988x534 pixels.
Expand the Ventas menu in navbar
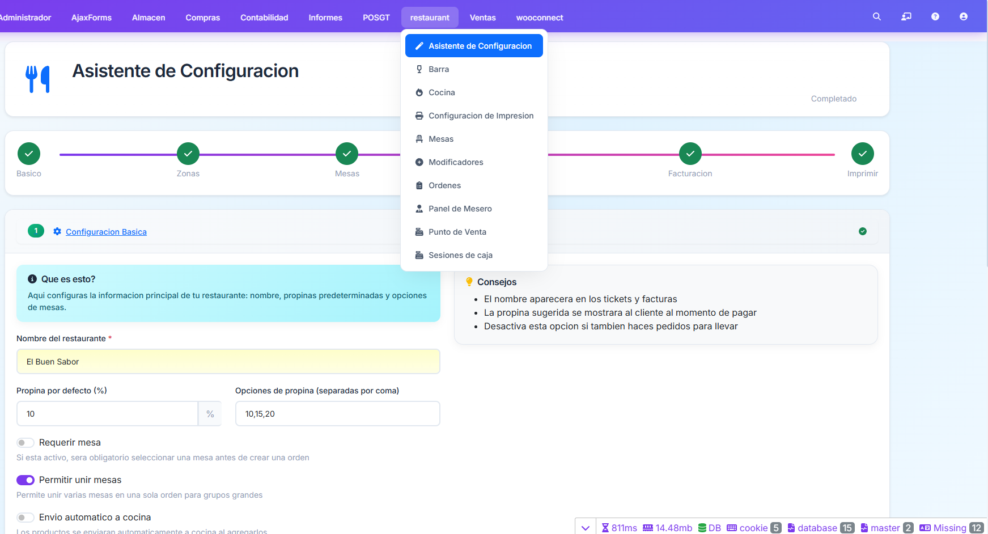[x=482, y=18]
